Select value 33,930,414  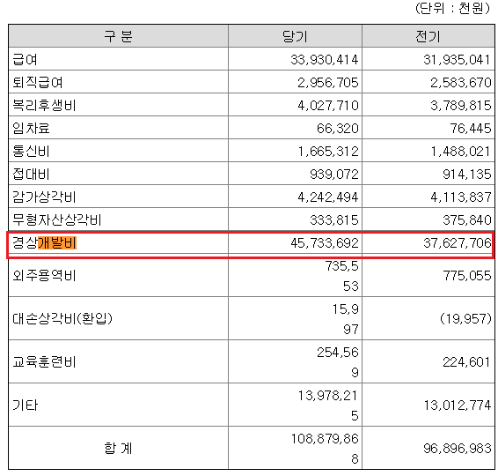click(325, 60)
